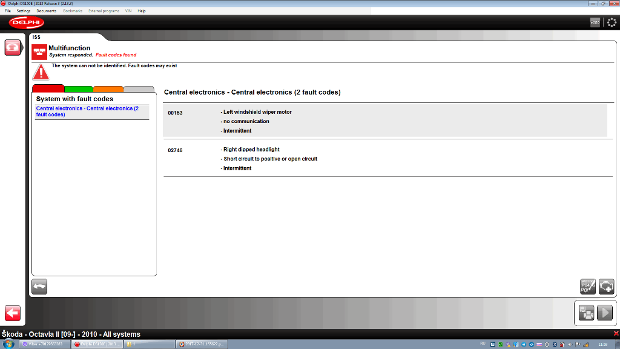This screenshot has width=620, height=349.
Task: Open the Settings menu
Action: 24,11
